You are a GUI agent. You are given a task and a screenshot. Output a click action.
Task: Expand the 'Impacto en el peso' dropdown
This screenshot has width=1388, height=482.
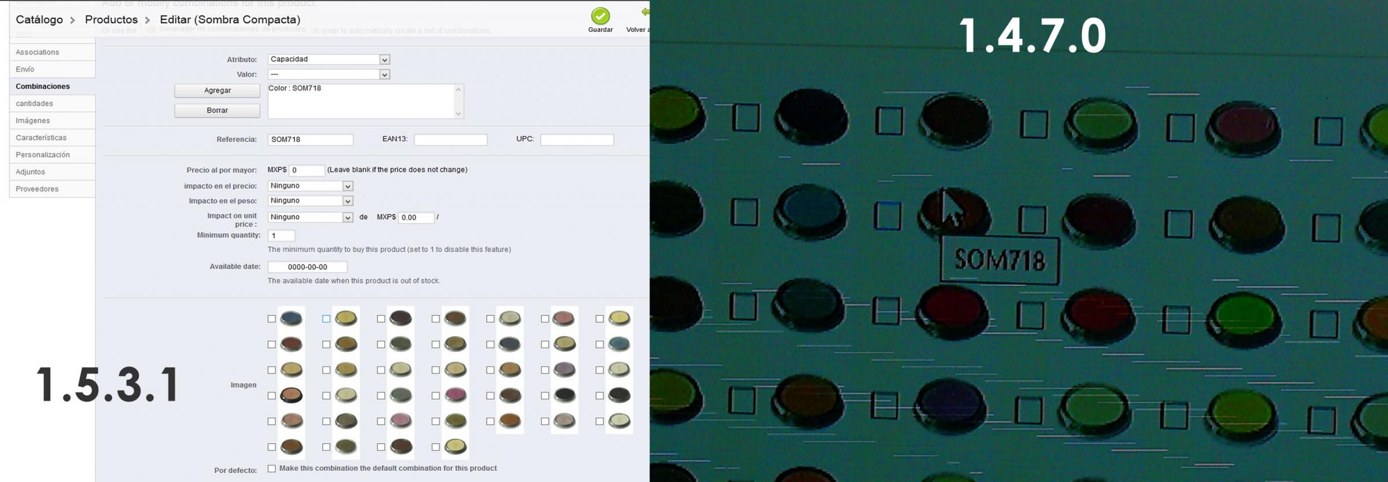[x=310, y=201]
